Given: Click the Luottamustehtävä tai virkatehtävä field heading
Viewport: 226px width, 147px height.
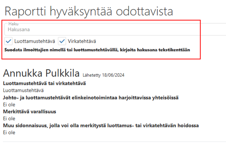Looking at the screenshot, I should 44,83.
